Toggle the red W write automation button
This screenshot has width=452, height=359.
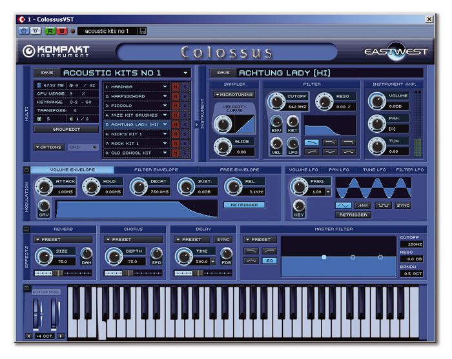click(x=62, y=31)
